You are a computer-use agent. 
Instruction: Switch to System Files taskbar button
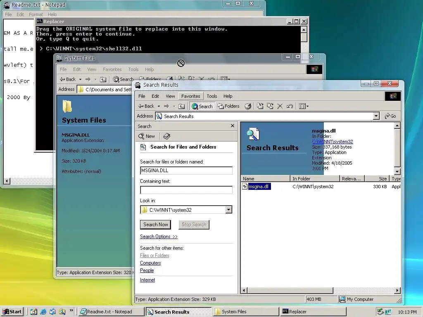[x=245, y=312]
